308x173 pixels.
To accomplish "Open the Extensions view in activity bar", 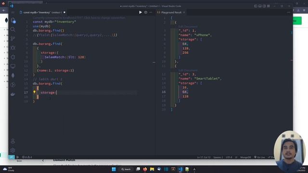I will [13, 57].
